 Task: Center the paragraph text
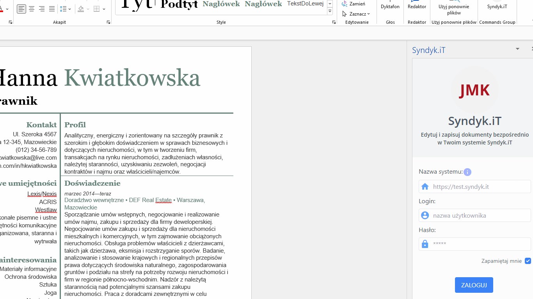coord(32,9)
